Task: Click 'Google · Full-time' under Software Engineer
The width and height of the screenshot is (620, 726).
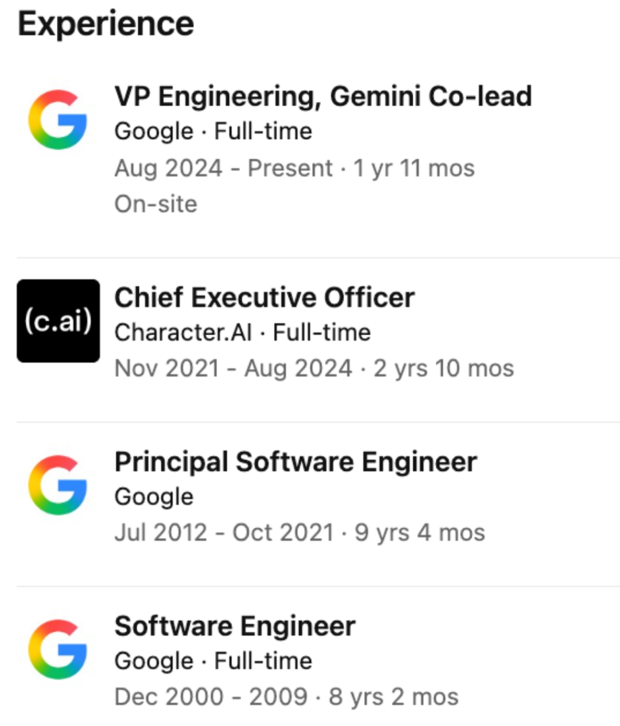Action: [x=213, y=662]
